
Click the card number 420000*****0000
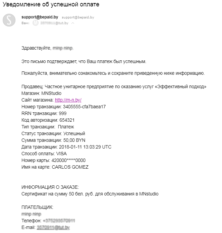(x=69, y=160)
